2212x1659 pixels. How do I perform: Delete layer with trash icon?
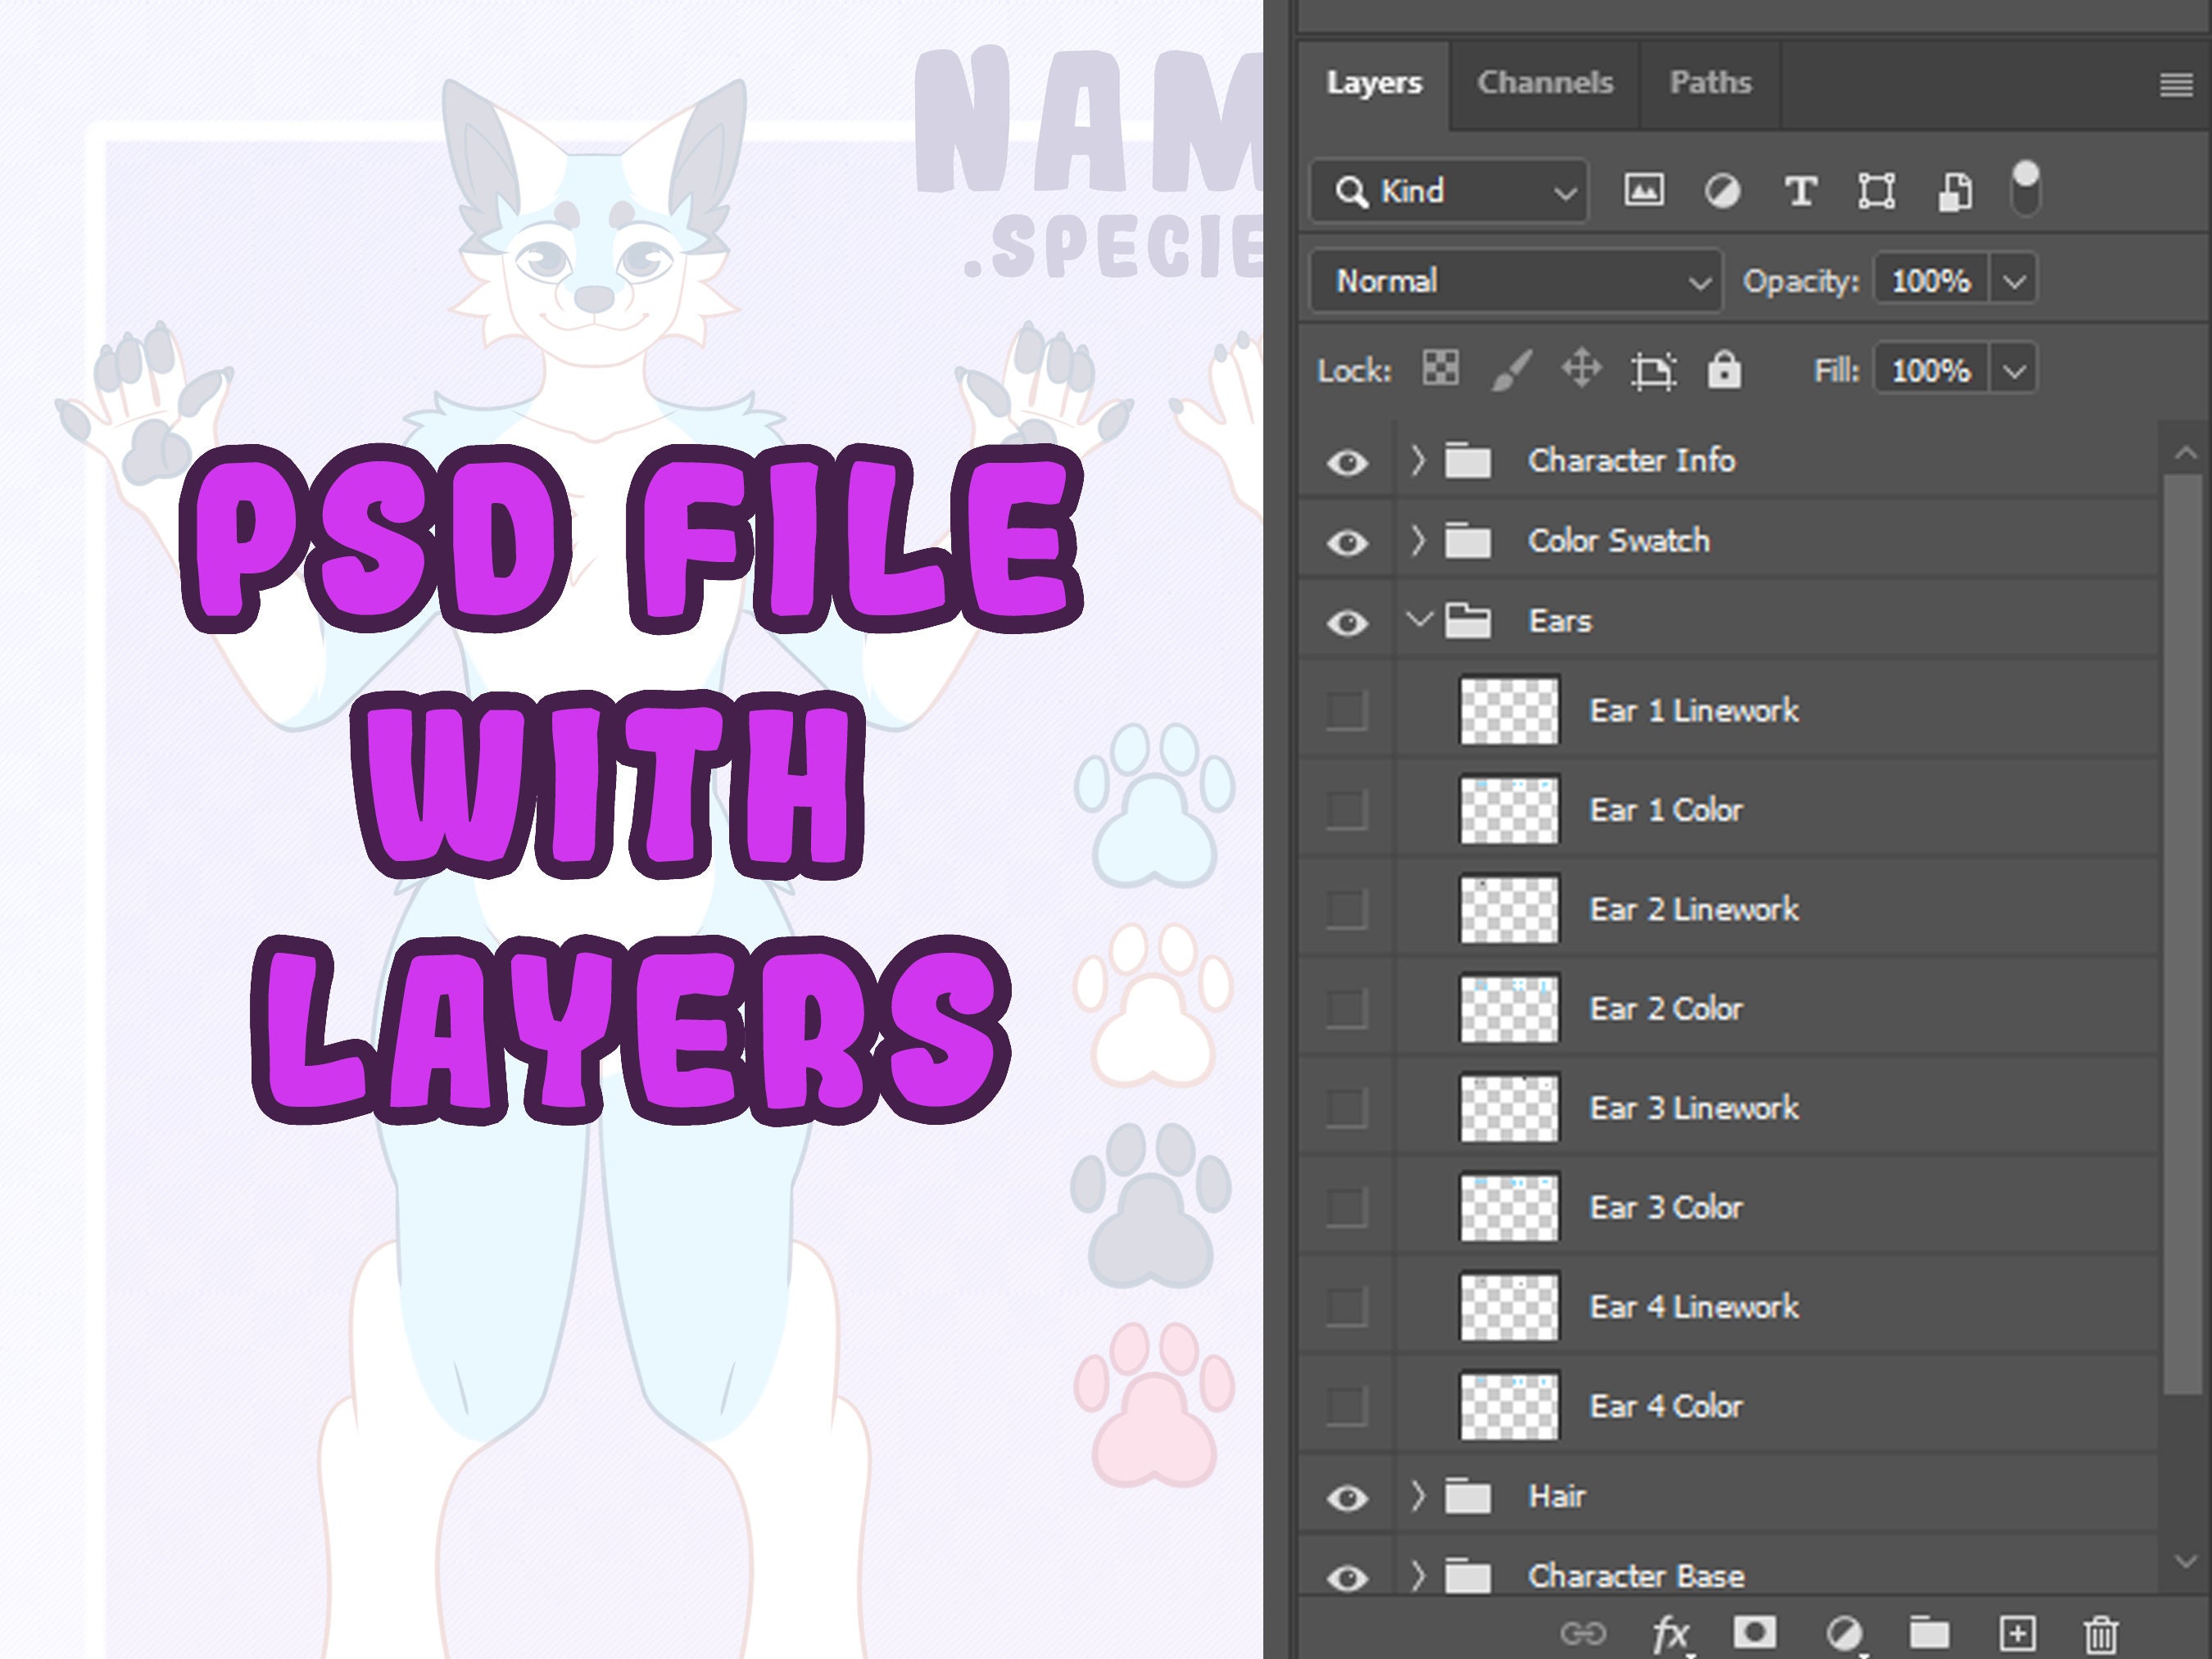[x=2101, y=1635]
